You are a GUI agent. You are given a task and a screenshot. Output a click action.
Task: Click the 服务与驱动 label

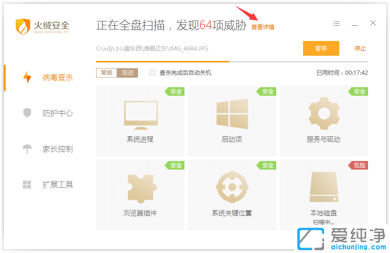pyautogui.click(x=324, y=140)
